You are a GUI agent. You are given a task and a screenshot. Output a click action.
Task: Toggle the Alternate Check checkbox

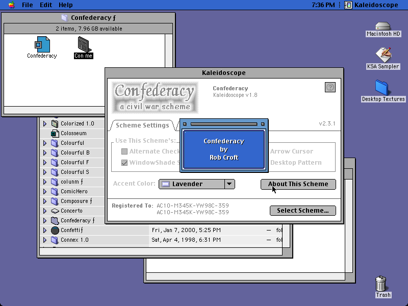point(124,151)
